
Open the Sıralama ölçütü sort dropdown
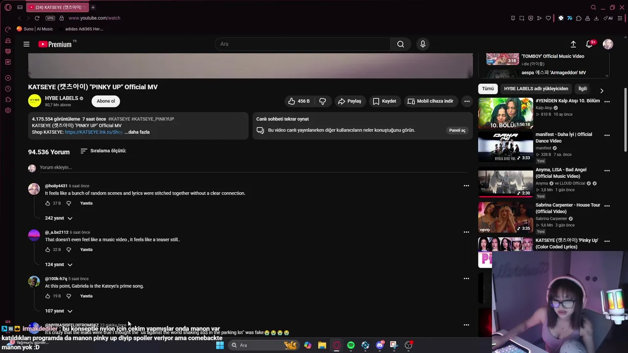tap(103, 151)
